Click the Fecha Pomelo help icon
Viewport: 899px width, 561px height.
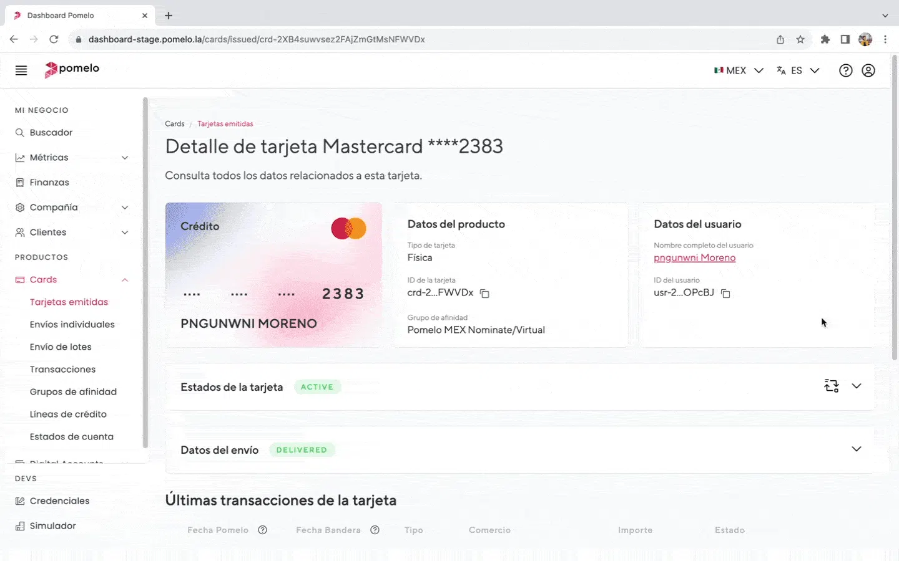263,530
